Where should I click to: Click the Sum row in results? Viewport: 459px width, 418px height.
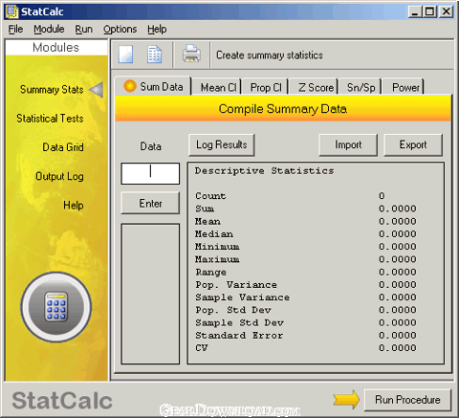tap(306, 209)
